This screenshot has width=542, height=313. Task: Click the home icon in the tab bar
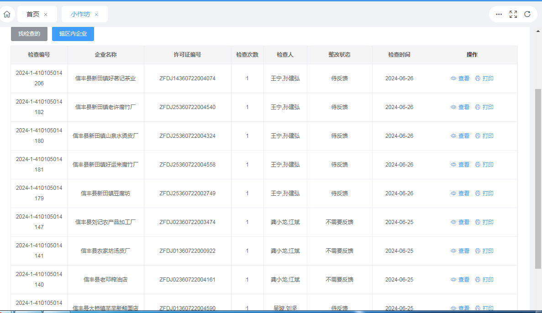pyautogui.click(x=6, y=14)
